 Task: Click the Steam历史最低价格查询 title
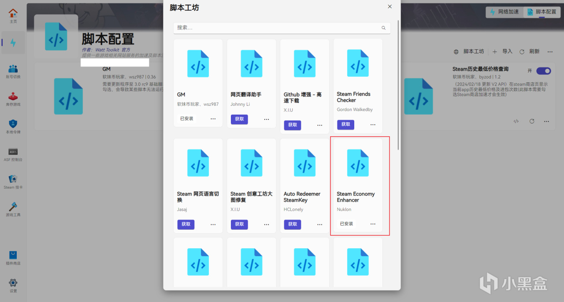tap(481, 69)
